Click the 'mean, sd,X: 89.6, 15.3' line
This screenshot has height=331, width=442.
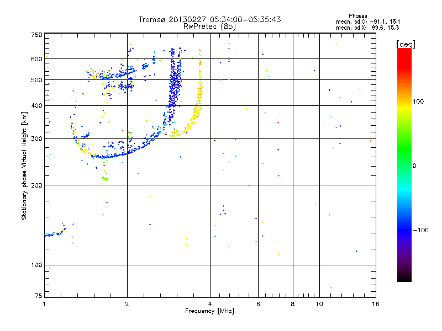point(367,28)
